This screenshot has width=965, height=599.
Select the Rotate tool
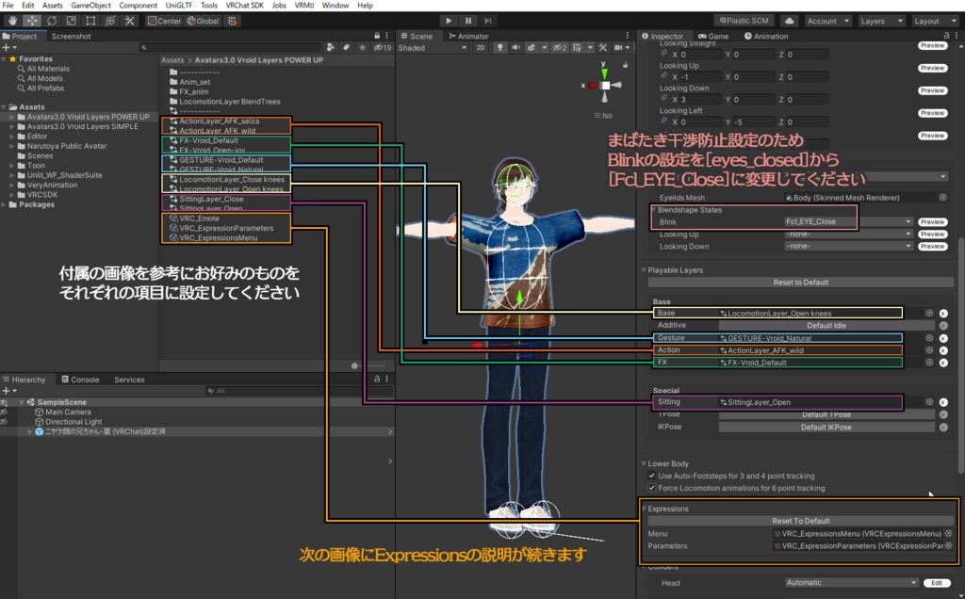[50, 20]
